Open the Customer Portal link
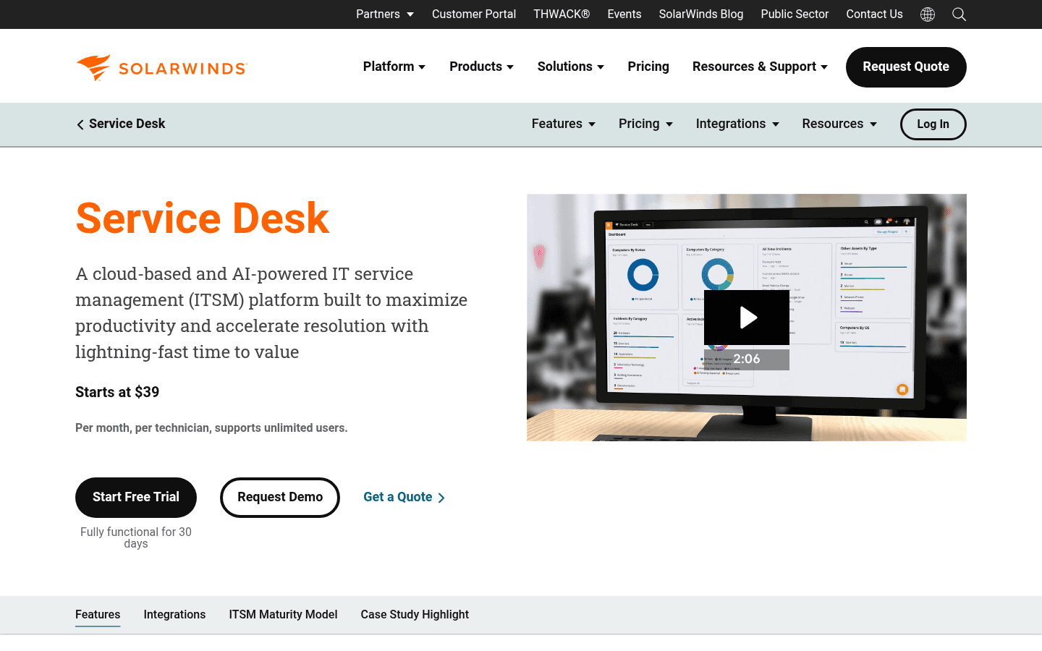Screen dimensions: 1042x651 tap(474, 14)
